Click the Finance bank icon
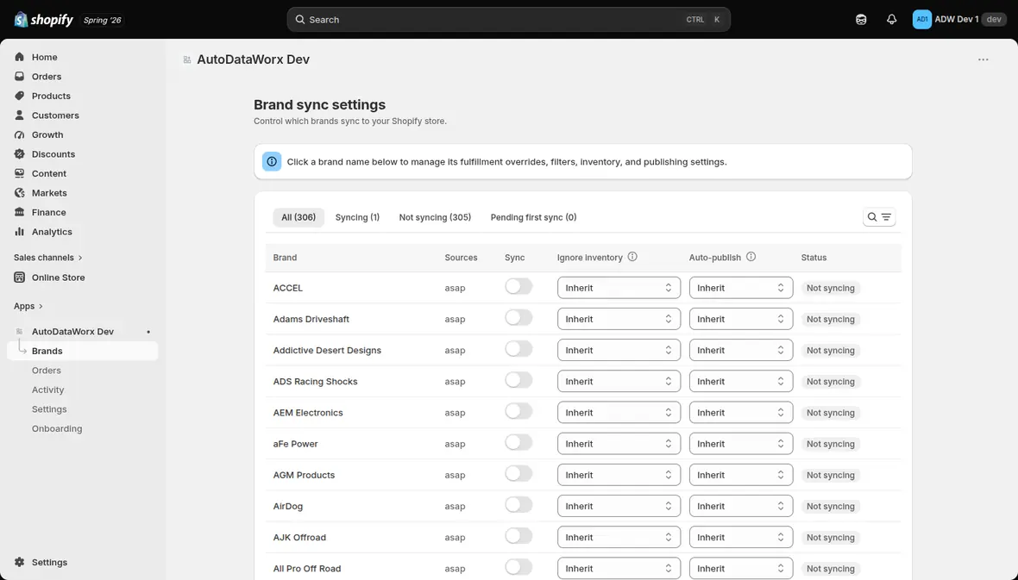This screenshot has width=1018, height=580. tap(20, 212)
